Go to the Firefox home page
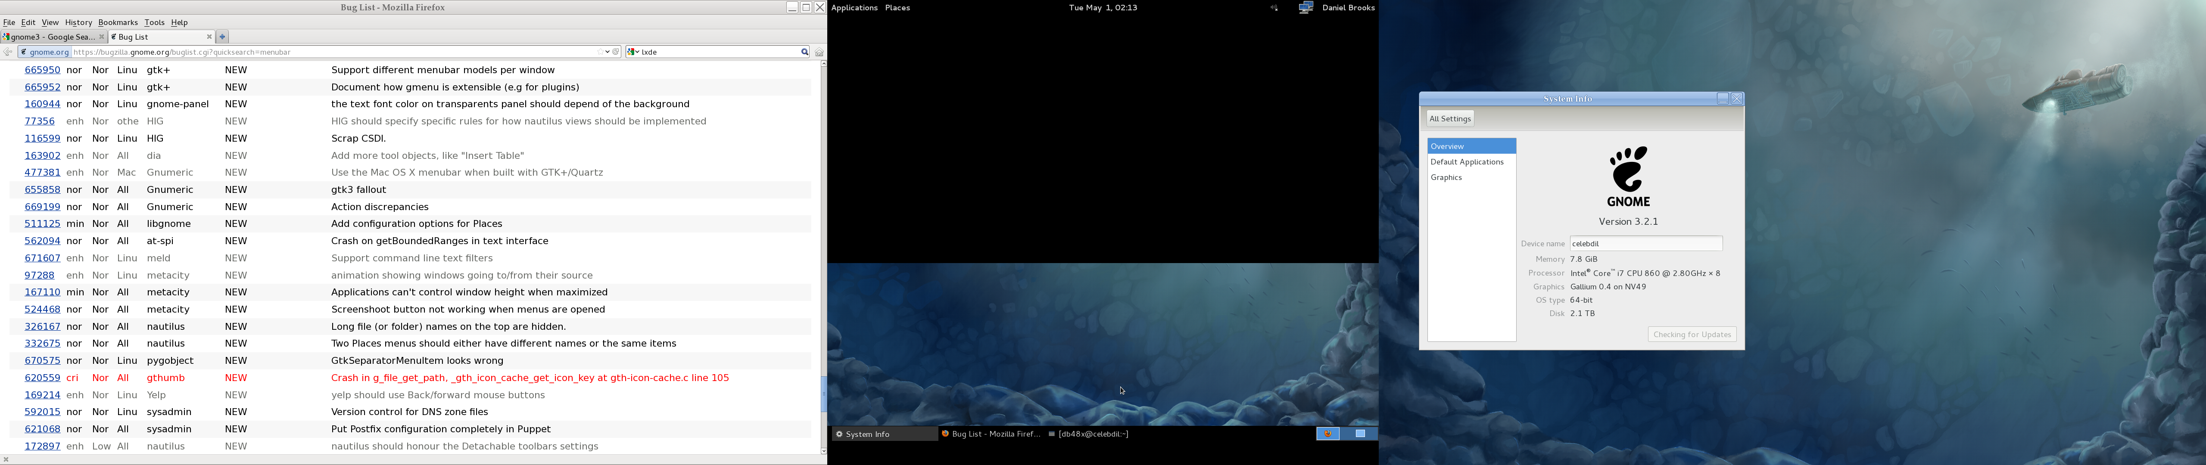 (x=819, y=52)
